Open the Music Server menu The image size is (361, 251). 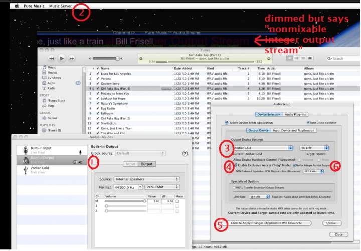point(60,6)
